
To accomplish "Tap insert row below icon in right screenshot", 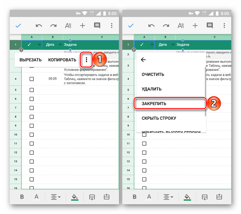I will [x=205, y=197].
